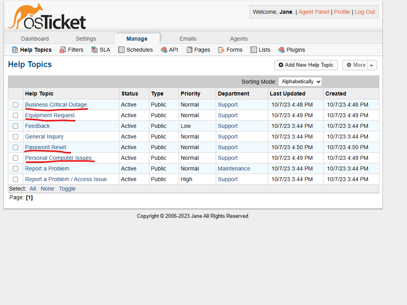This screenshot has height=305, width=407.
Task: Open the Filters manager icon
Action: 62,50
